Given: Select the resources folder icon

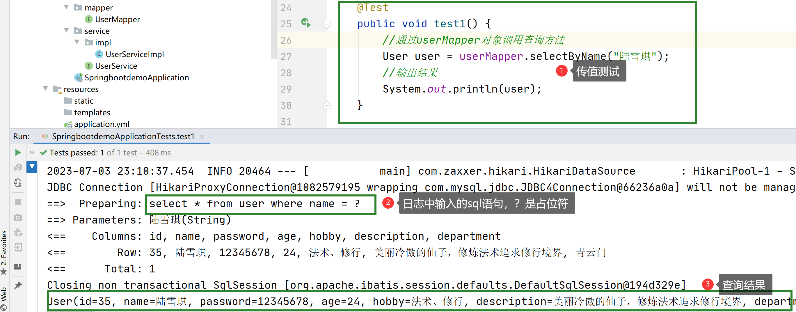Looking at the screenshot, I should 58,89.
